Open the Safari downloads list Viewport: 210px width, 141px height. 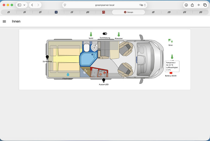tap(186, 5)
